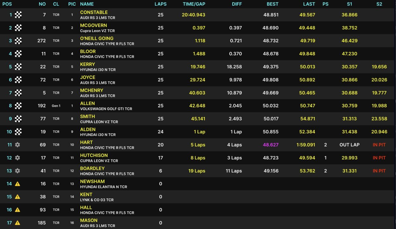This screenshot has height=229, width=396.
Task: Click the Gen 1 class label for Allen
Action: point(56,106)
